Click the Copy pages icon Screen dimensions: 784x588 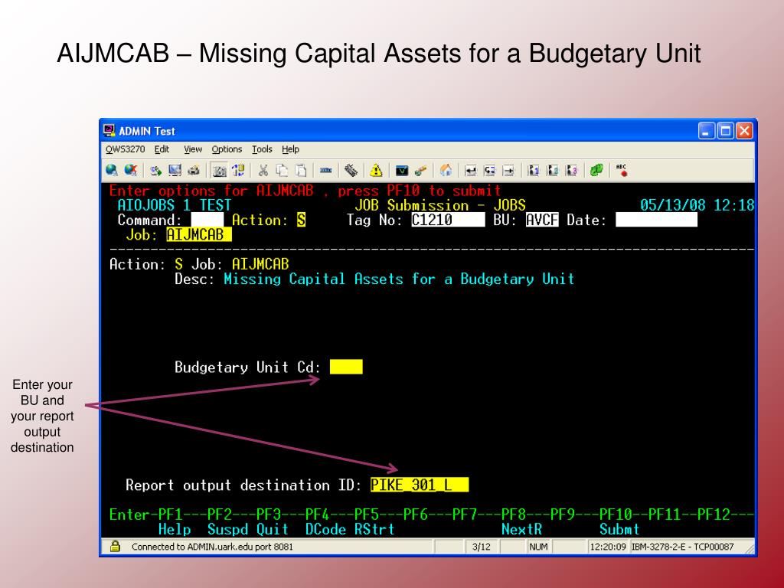(x=282, y=171)
